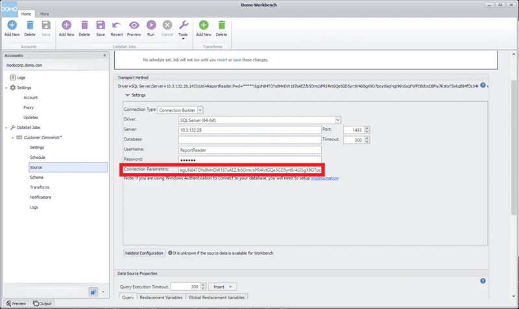Open dropdown arrow beside layout icon
This screenshot has width=519, height=309.
(x=103, y=292)
